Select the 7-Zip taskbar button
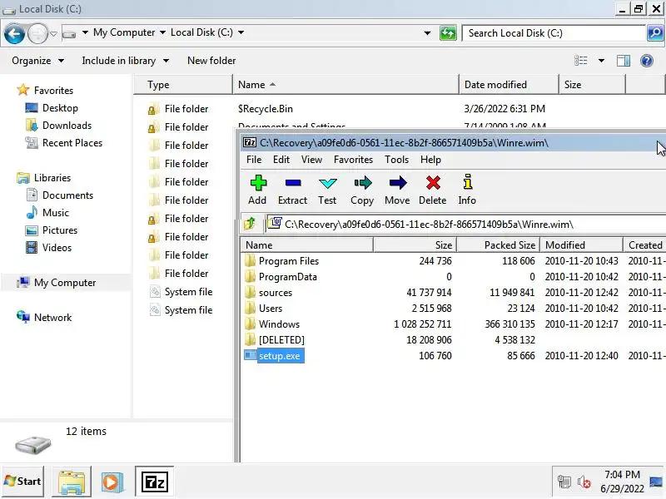Viewport: 666px width, 499px height. pyautogui.click(x=154, y=482)
